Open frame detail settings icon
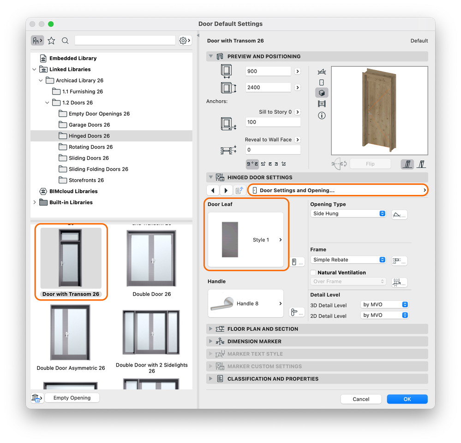 (x=399, y=260)
